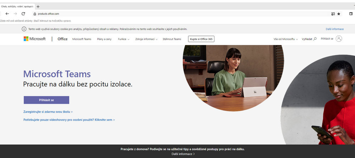Reload the page with refresh icon
This screenshot has width=355, height=158.
23,14
